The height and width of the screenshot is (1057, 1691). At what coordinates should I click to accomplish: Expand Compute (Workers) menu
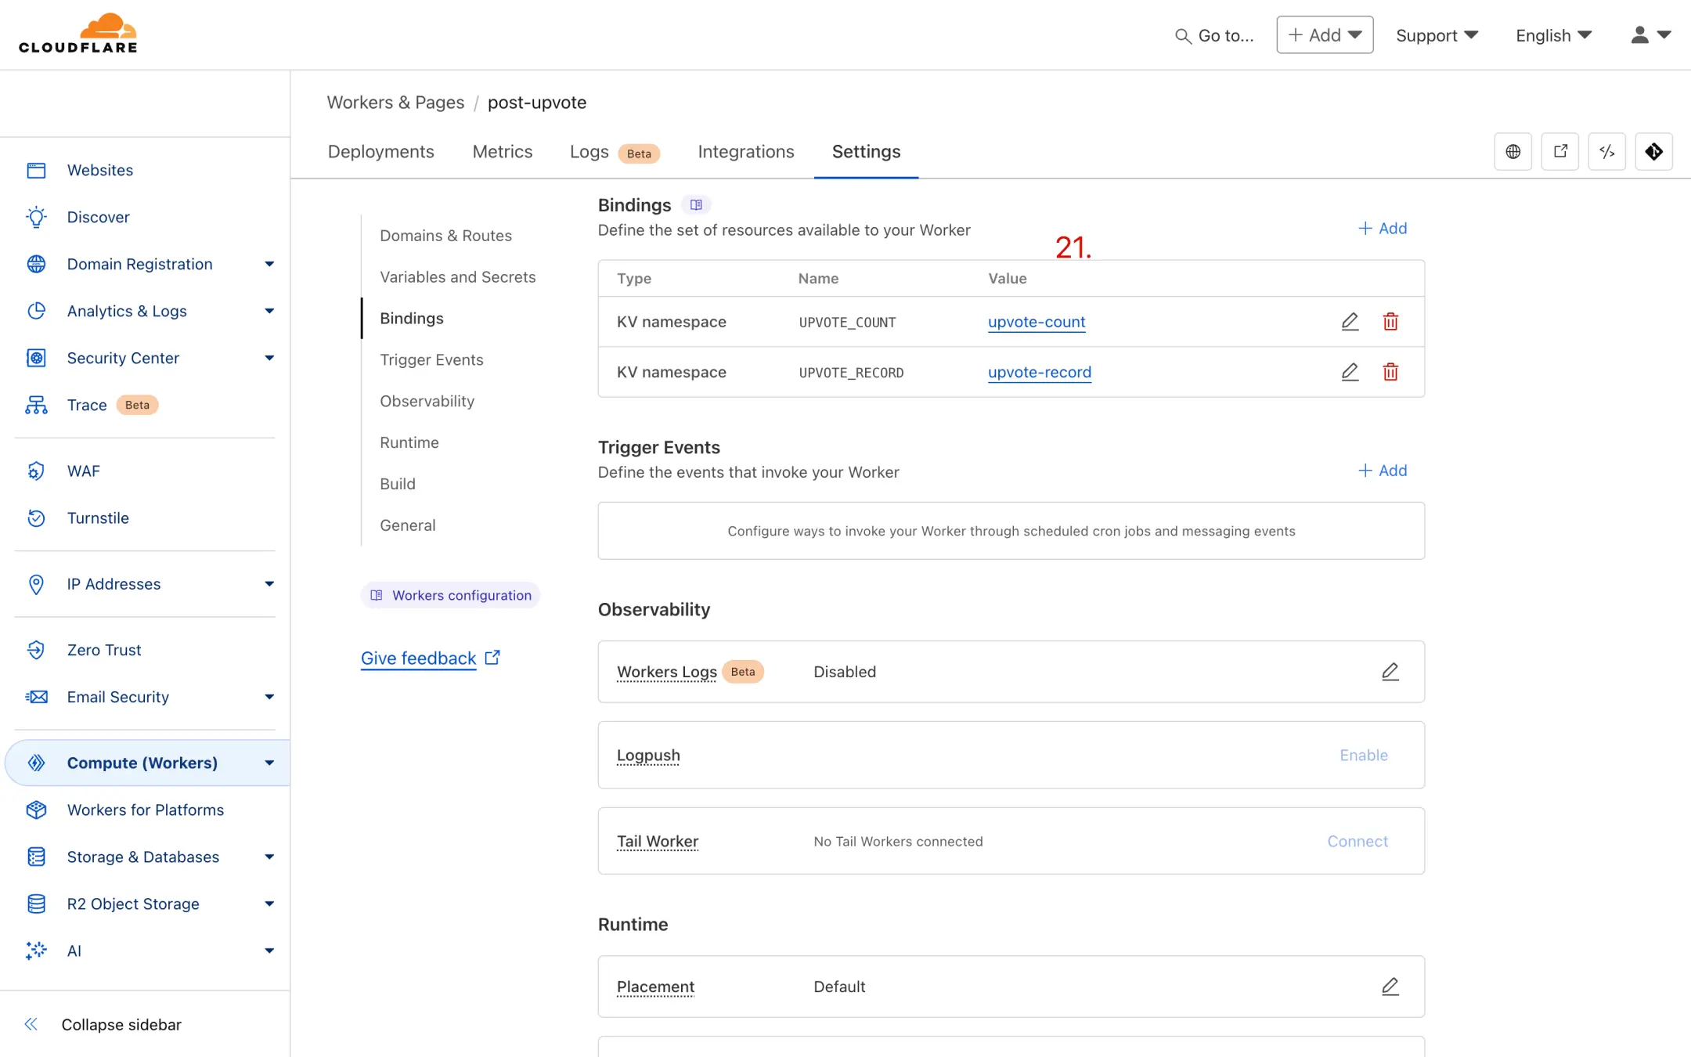click(x=269, y=763)
